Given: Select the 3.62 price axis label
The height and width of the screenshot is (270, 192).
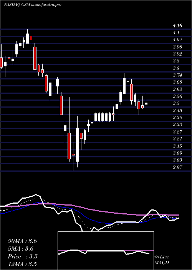Looking at the screenshot, I should (x=177, y=89).
